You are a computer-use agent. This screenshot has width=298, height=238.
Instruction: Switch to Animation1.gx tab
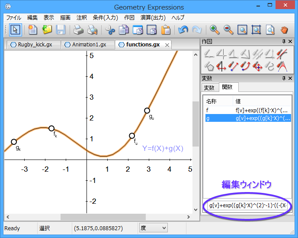[x=88, y=45]
